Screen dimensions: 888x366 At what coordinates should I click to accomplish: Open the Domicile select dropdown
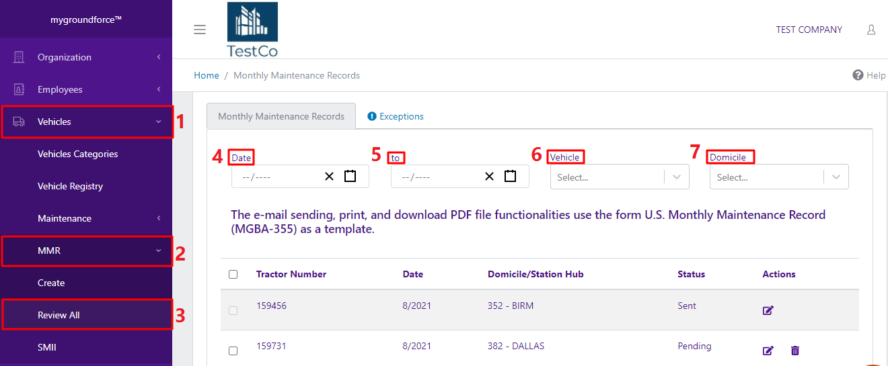tap(779, 177)
